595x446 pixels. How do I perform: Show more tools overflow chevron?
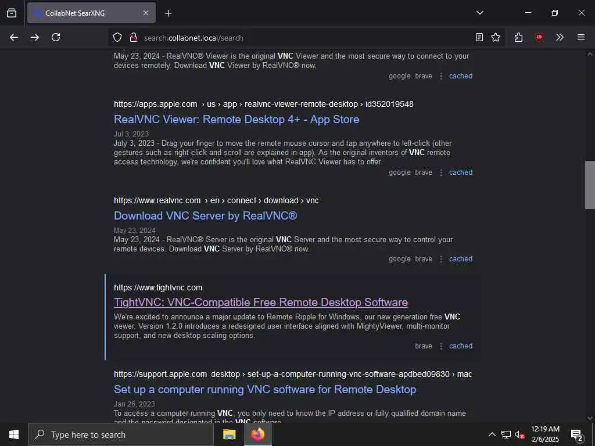coord(560,37)
